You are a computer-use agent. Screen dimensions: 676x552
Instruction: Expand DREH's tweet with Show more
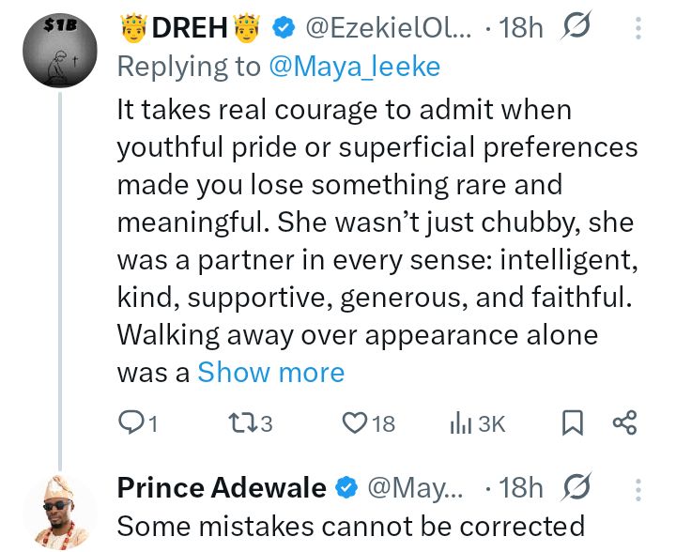coord(270,372)
